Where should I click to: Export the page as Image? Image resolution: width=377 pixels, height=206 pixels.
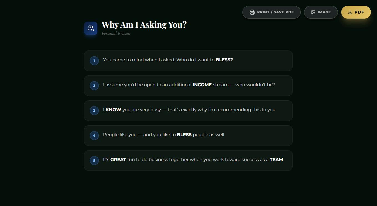[x=321, y=12]
